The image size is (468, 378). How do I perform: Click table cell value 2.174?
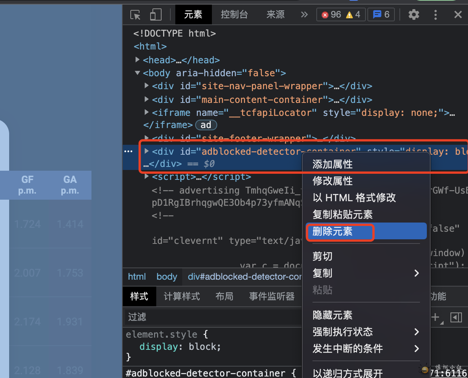coord(27,322)
